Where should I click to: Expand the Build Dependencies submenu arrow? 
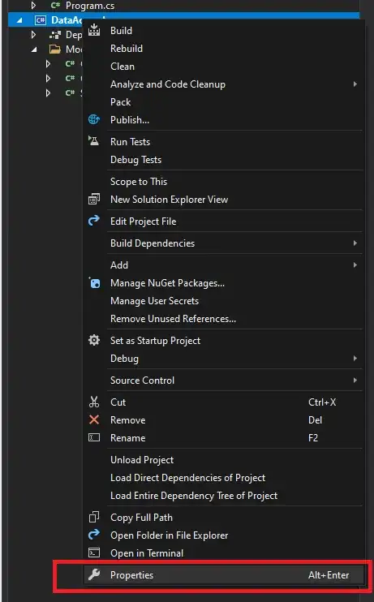355,243
